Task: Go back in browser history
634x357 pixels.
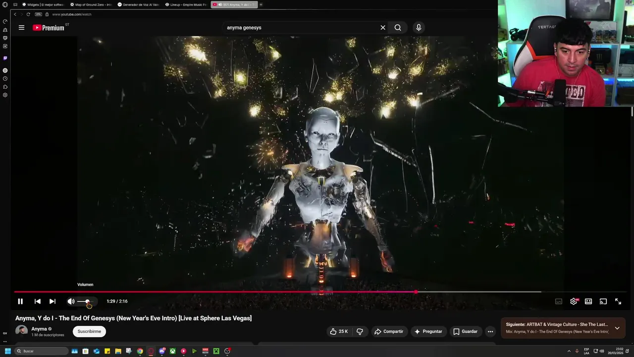Action: click(x=15, y=14)
